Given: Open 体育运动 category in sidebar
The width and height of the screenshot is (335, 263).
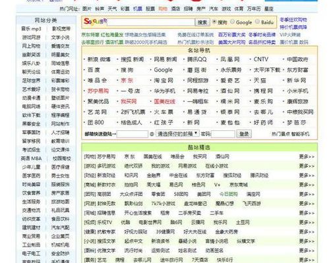Looking at the screenshot, I should pos(60,72).
